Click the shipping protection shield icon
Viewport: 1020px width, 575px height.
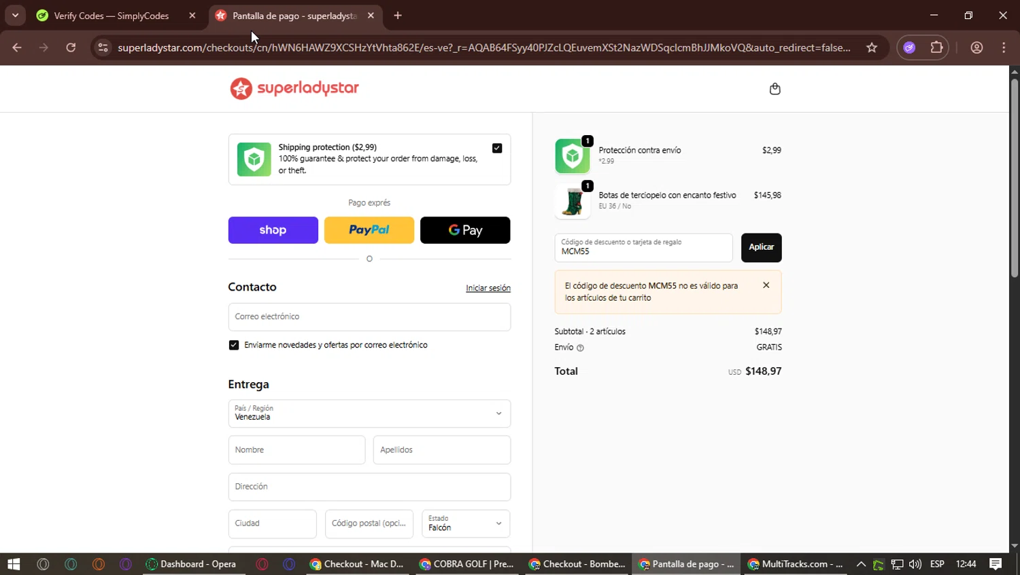click(x=254, y=160)
